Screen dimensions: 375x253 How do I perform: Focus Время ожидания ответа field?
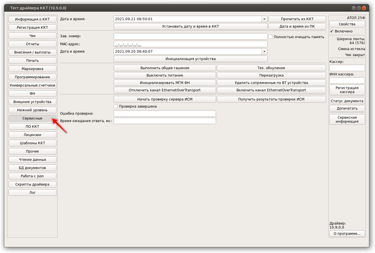(165, 121)
